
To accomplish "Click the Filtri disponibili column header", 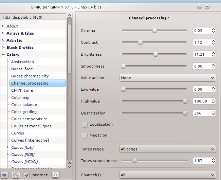I will [33, 17].
